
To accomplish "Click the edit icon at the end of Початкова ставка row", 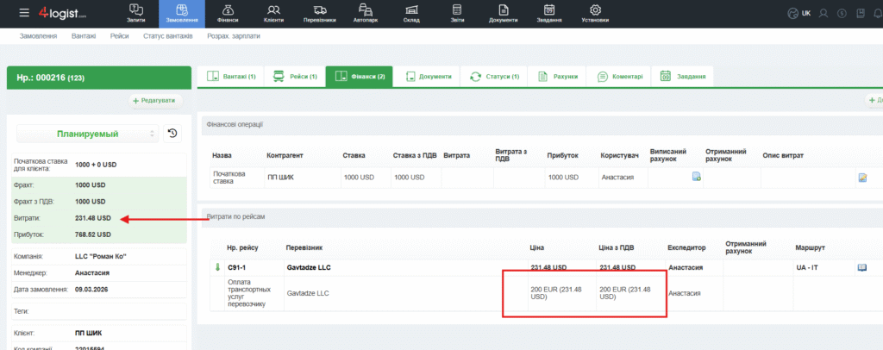I will pos(861,178).
